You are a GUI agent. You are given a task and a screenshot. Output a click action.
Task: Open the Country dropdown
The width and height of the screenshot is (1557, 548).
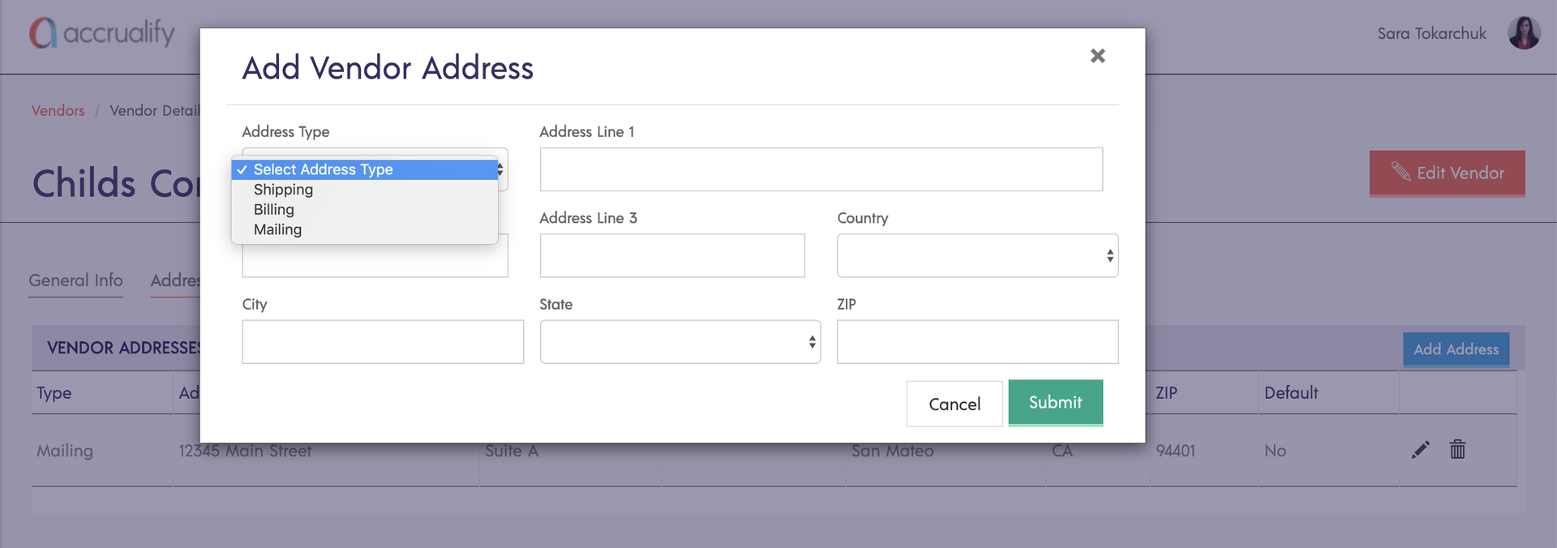pos(977,256)
